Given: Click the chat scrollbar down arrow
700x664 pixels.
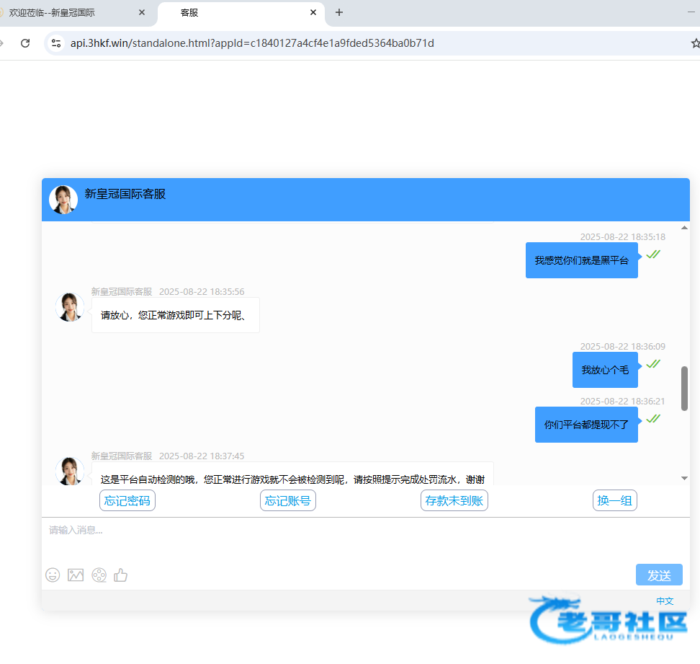Looking at the screenshot, I should click(x=684, y=478).
